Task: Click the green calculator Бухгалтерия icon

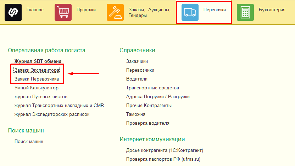Action: click(245, 12)
